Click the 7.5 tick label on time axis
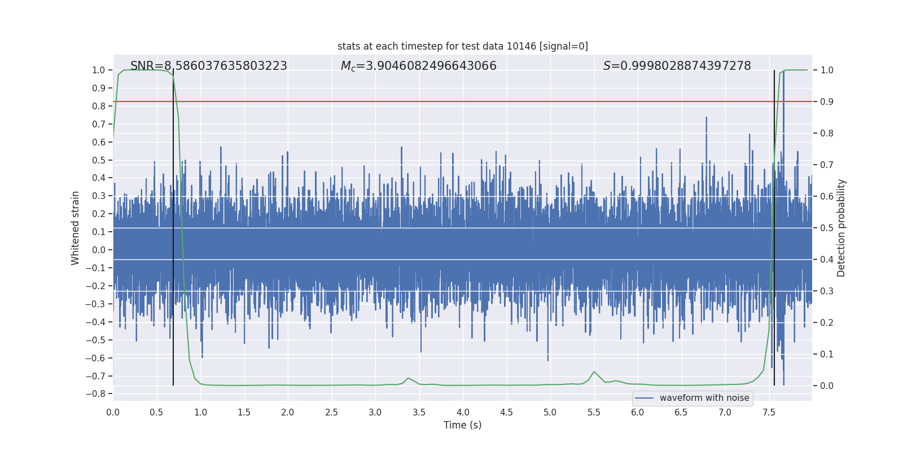 click(769, 413)
